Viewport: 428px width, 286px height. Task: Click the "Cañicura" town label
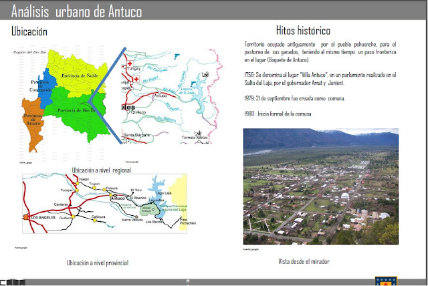tap(98, 217)
